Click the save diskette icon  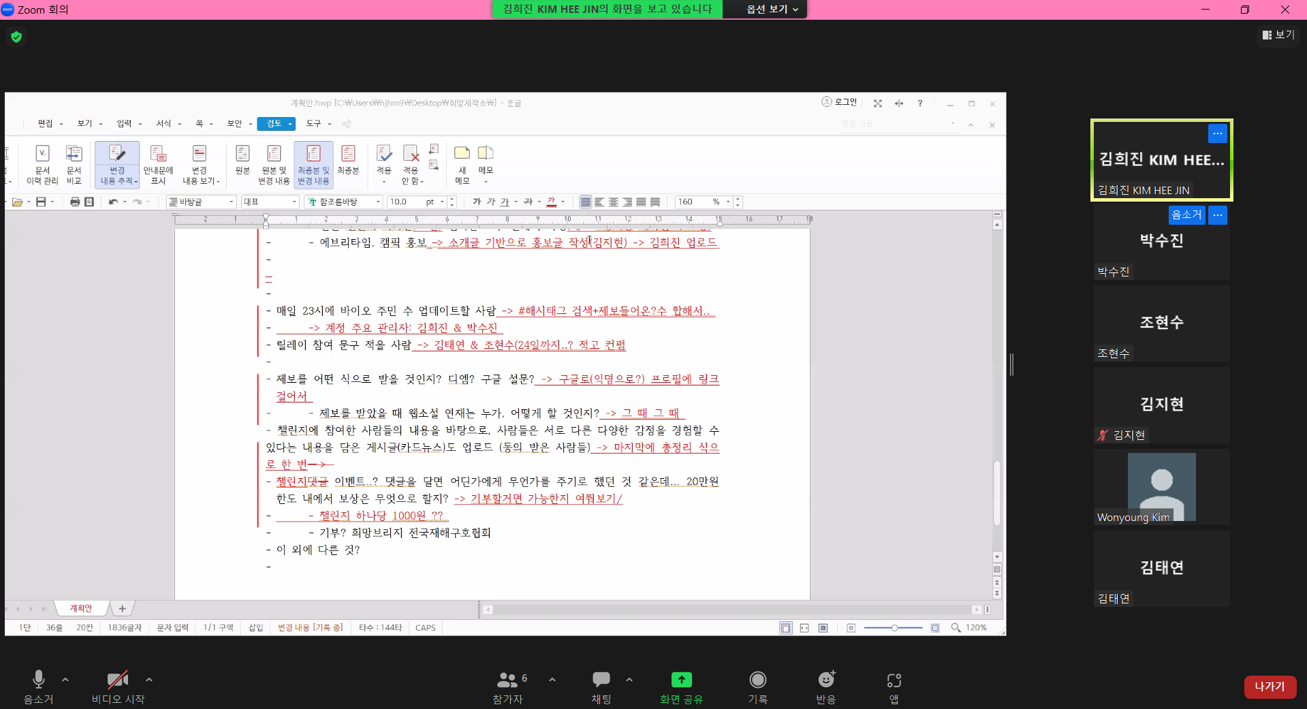tap(41, 202)
